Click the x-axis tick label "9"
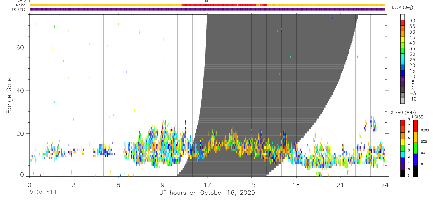 pos(163,184)
